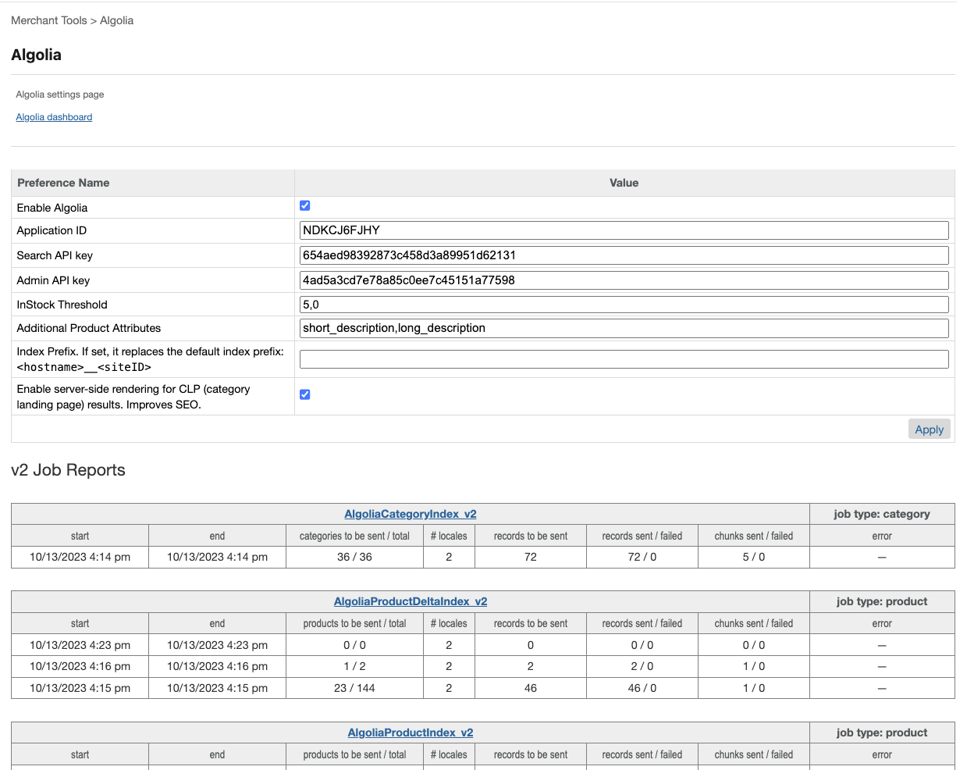
Task: Click the '10/13/2023 4:23 pm' start cell
Action: pyautogui.click(x=80, y=645)
